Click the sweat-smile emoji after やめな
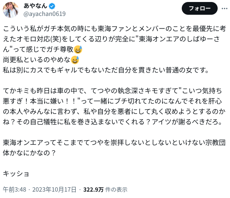Screen dimensions: 230x198 click(x=75, y=60)
